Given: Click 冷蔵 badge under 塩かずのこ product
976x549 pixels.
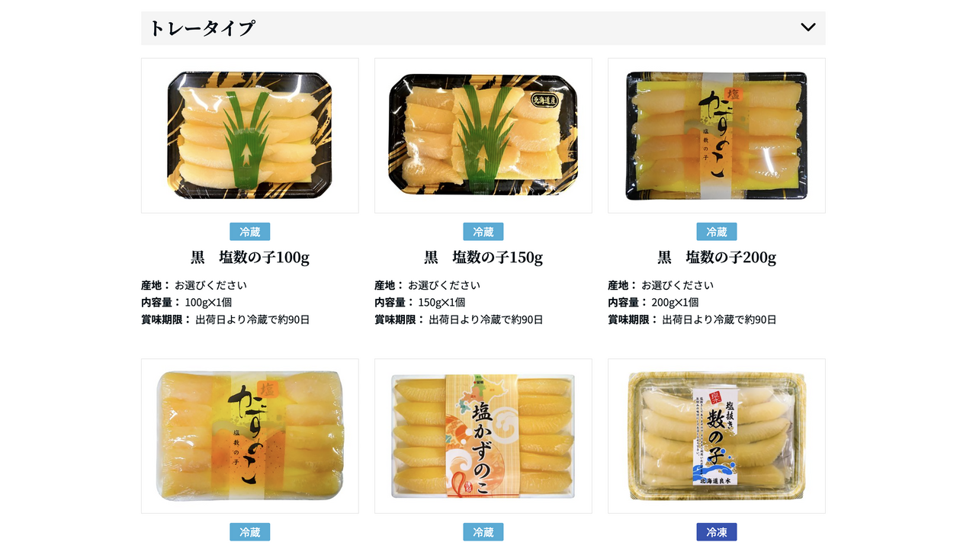Looking at the screenshot, I should coord(483,532).
